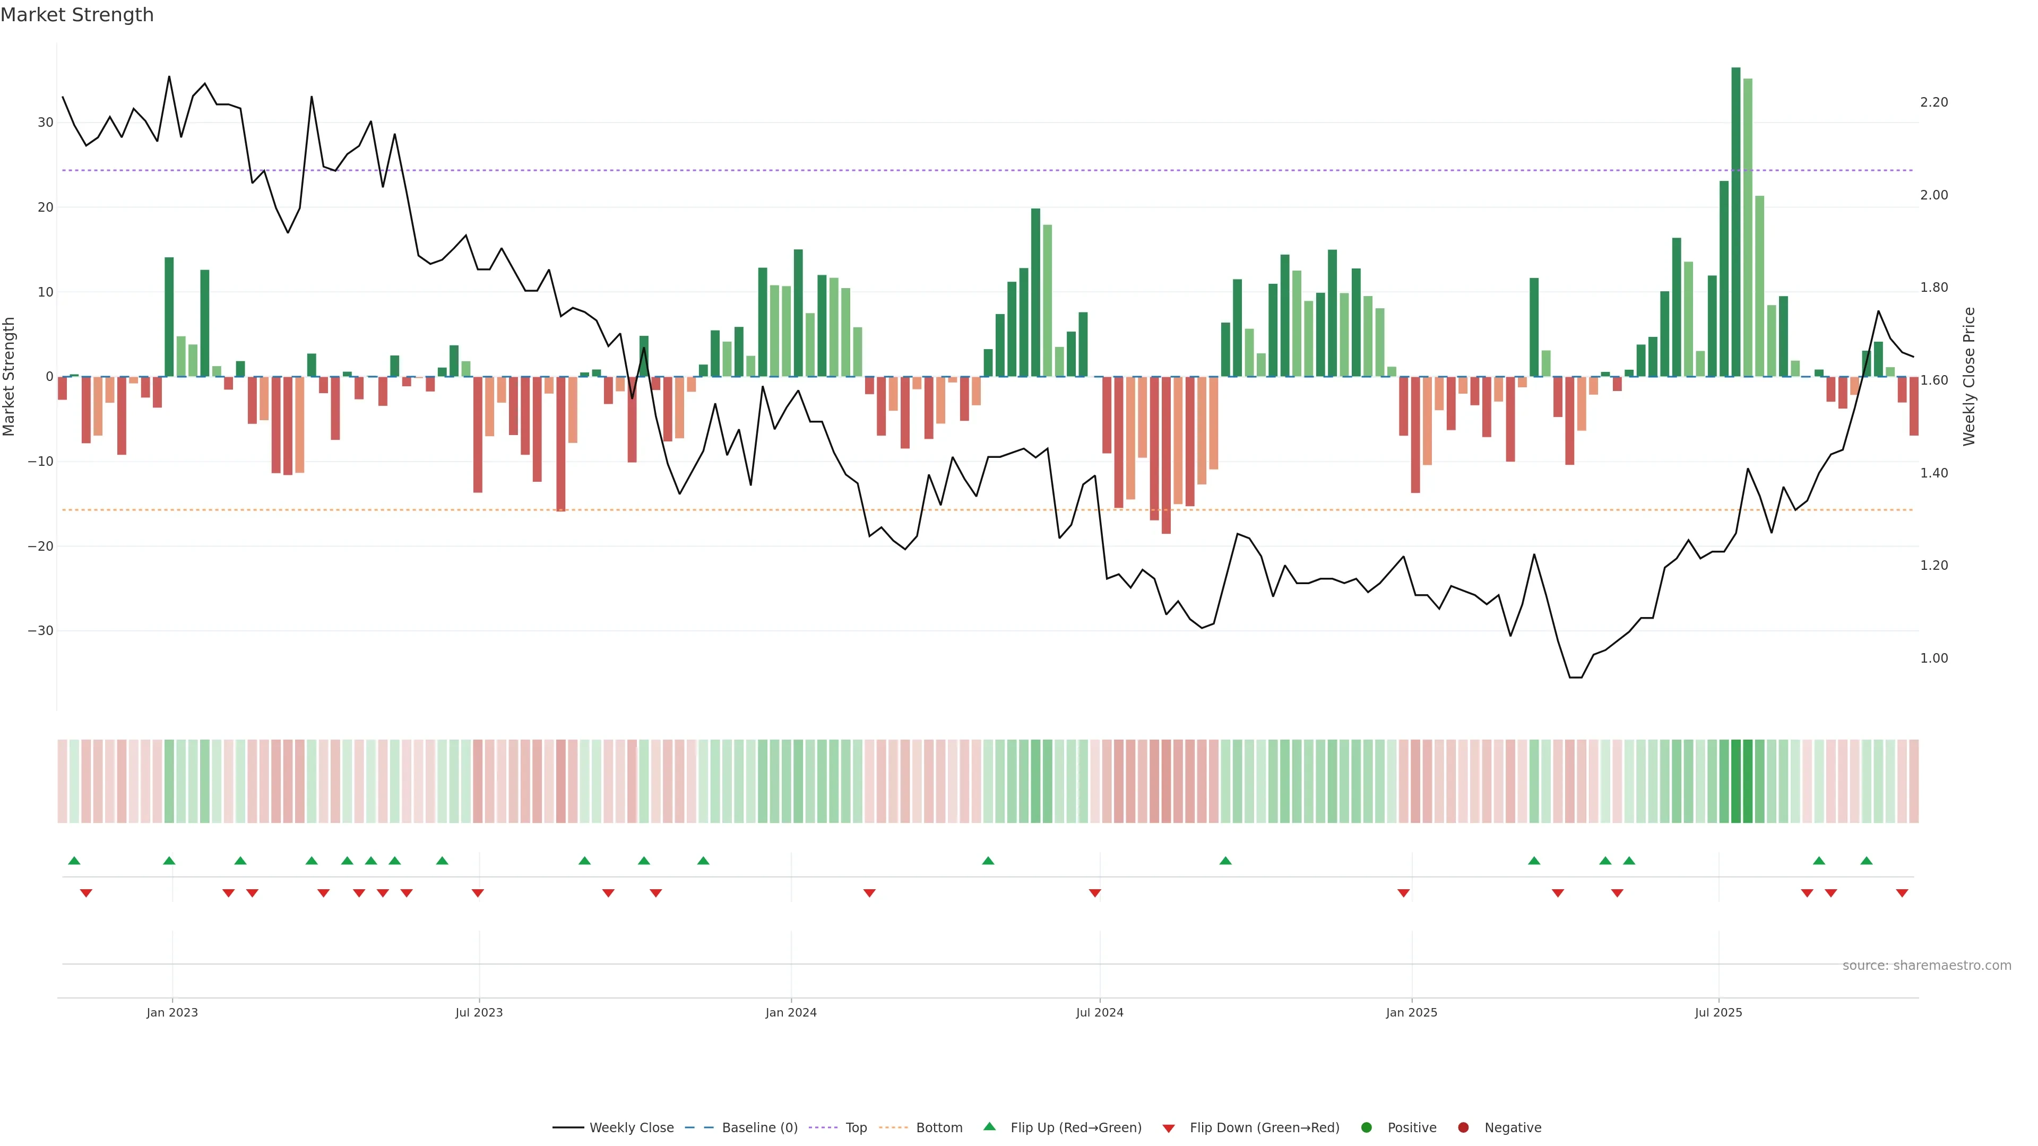Click the green Flip Up triangle in legend
Viewport: 2038px width, 1146px height.
pyautogui.click(x=989, y=1127)
